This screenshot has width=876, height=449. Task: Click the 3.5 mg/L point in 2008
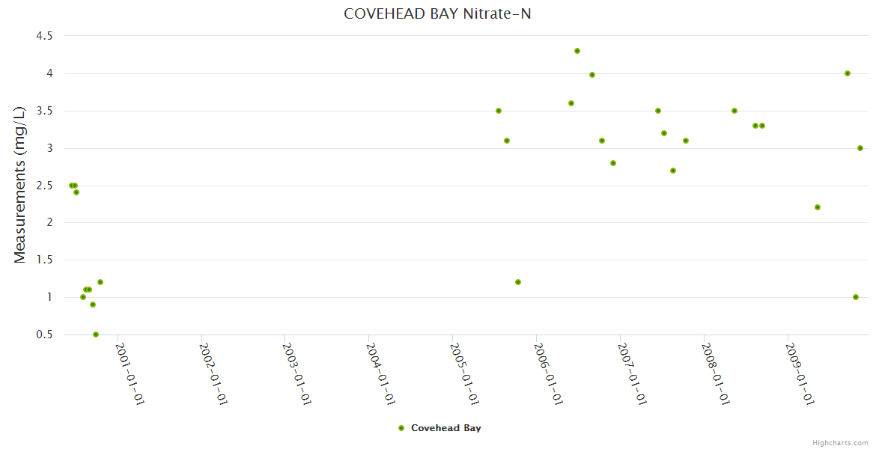pos(734,111)
